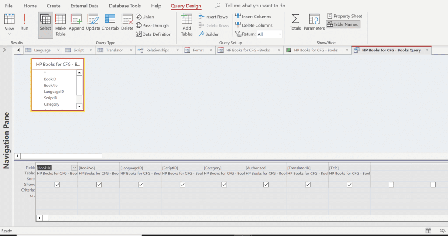Open query Parameters dialog
This screenshot has height=236, width=448.
pos(314,22)
